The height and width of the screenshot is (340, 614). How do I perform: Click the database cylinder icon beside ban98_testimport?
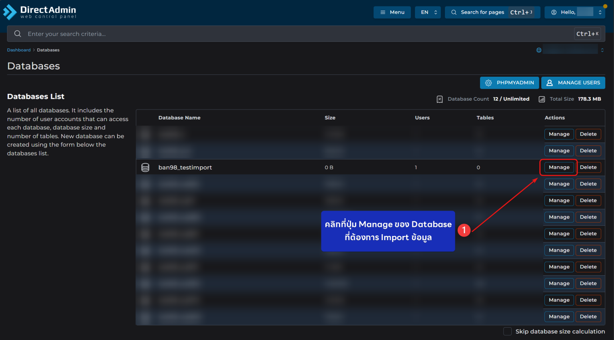pos(145,167)
